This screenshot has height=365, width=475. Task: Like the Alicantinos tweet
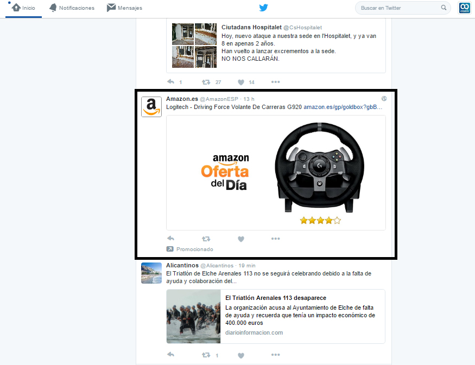pos(241,355)
